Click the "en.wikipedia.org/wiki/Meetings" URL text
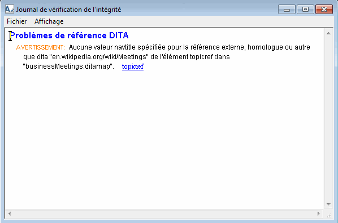 [x=99, y=57]
